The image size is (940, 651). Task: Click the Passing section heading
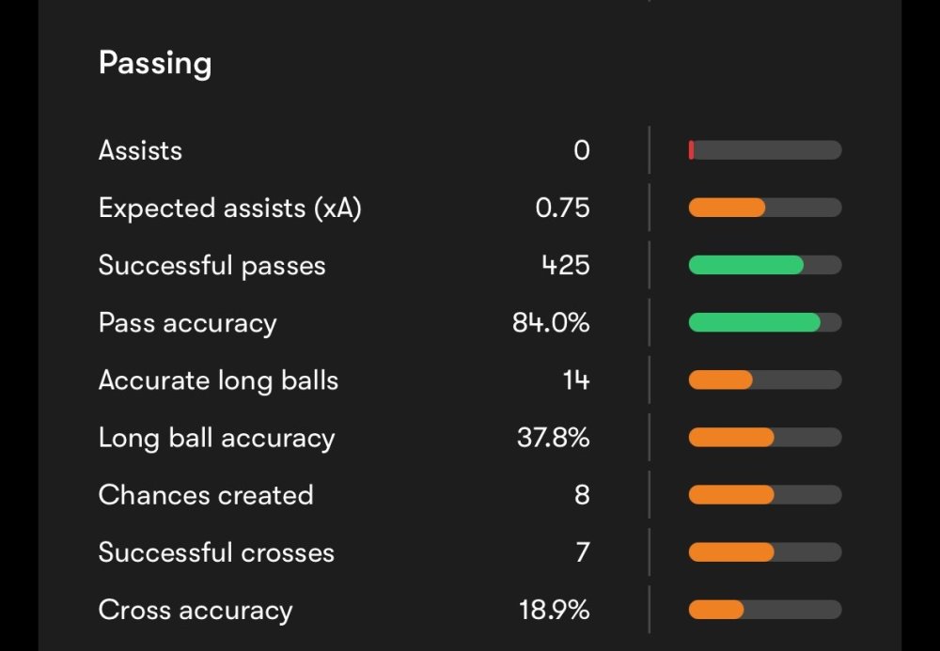(x=155, y=64)
